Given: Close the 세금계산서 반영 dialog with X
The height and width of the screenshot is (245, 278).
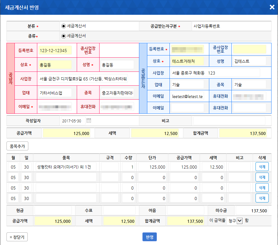Looking at the screenshot, I should (272, 7).
